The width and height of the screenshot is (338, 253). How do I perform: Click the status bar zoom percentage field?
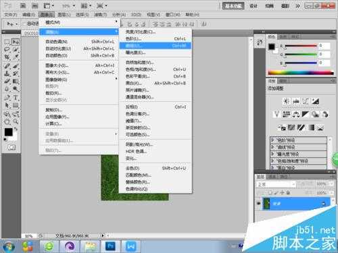coord(29,235)
